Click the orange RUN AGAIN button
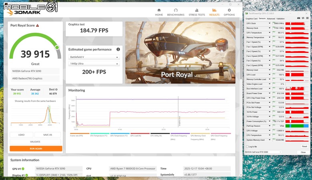The width and height of the screenshot is (312, 180). pyautogui.click(x=36, y=148)
